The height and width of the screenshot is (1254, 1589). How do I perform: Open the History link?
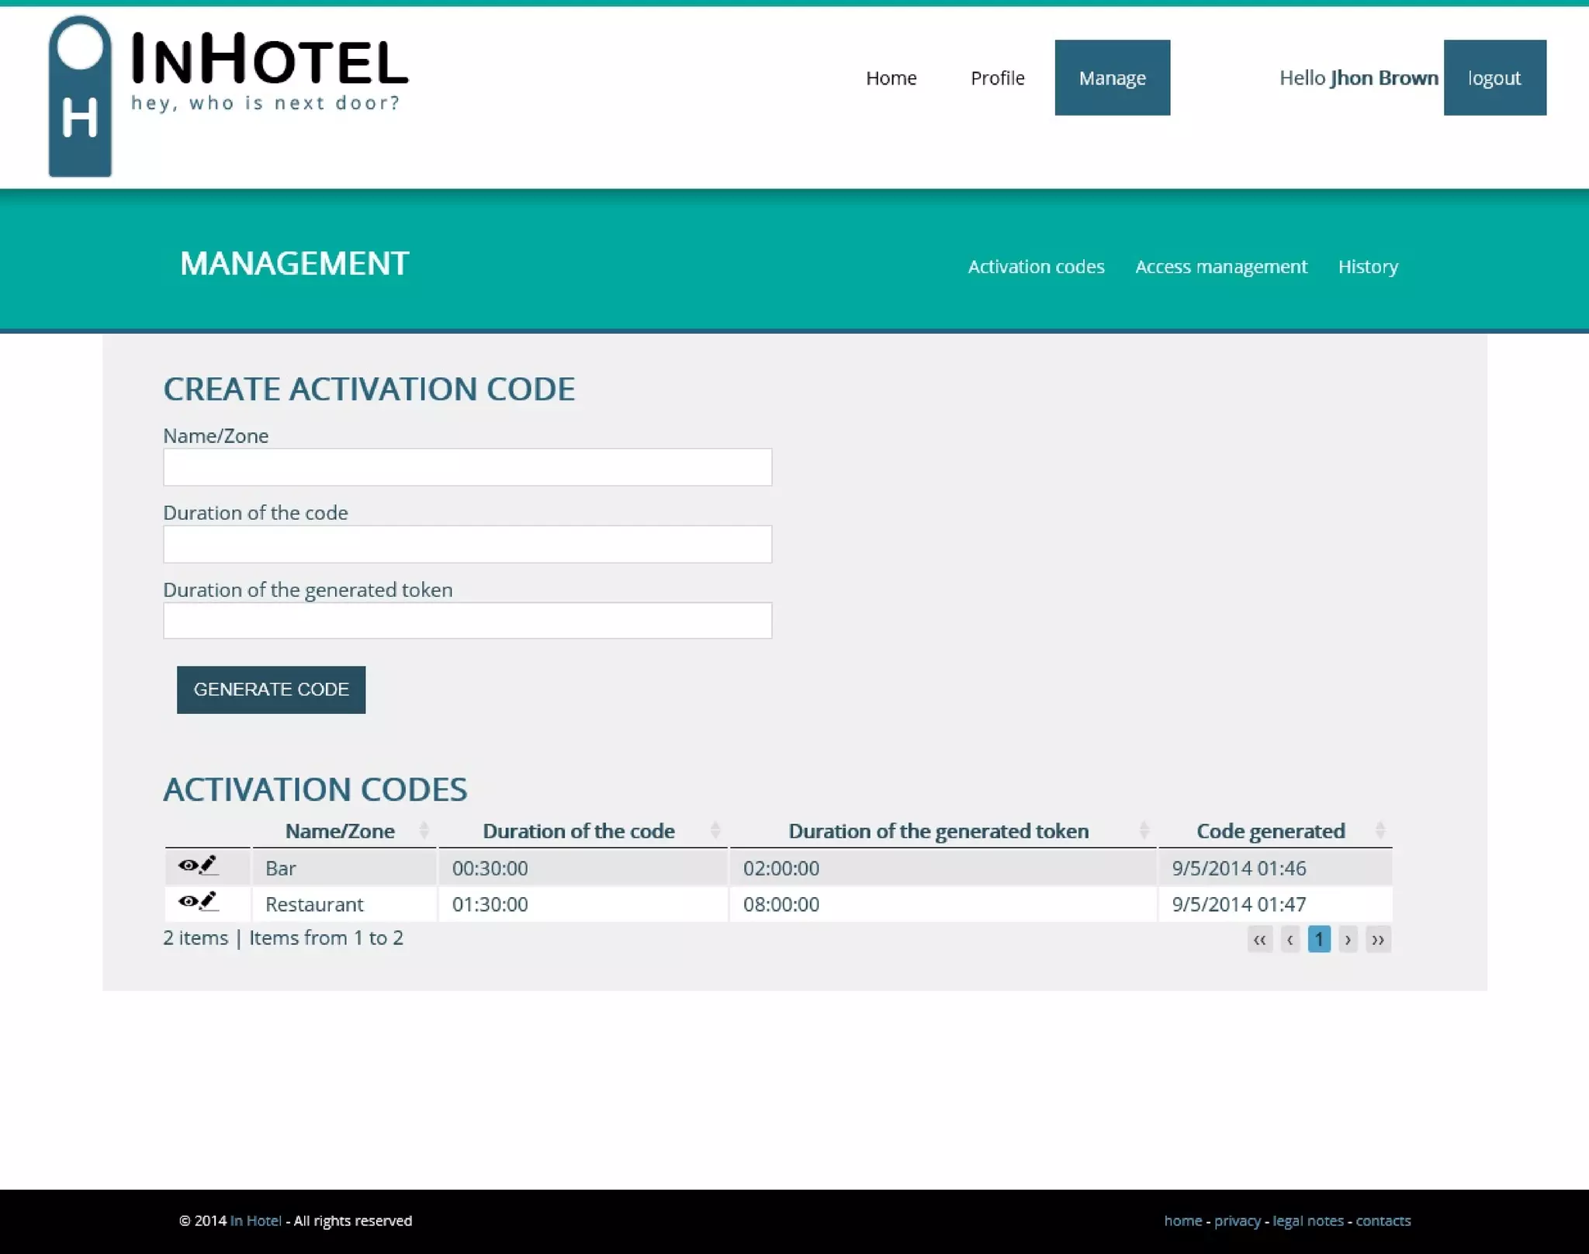[x=1367, y=267]
